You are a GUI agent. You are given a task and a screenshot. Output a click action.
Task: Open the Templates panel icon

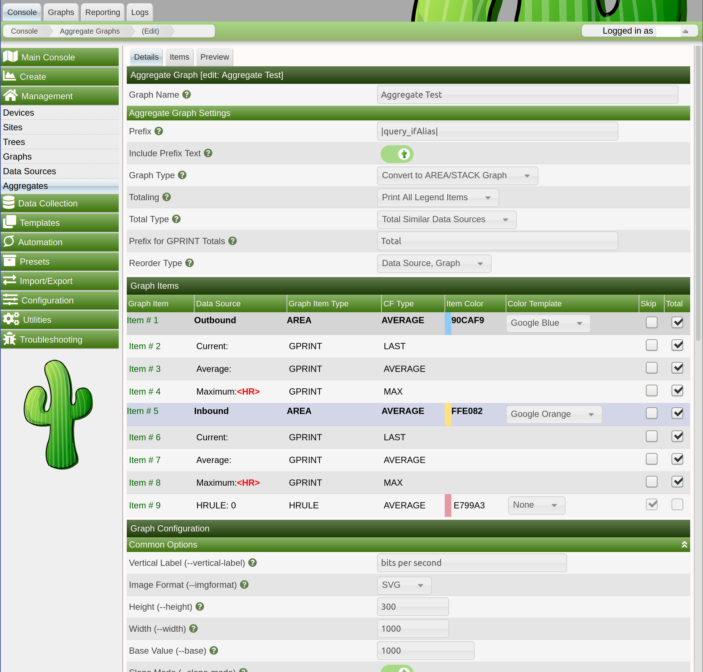pos(10,223)
